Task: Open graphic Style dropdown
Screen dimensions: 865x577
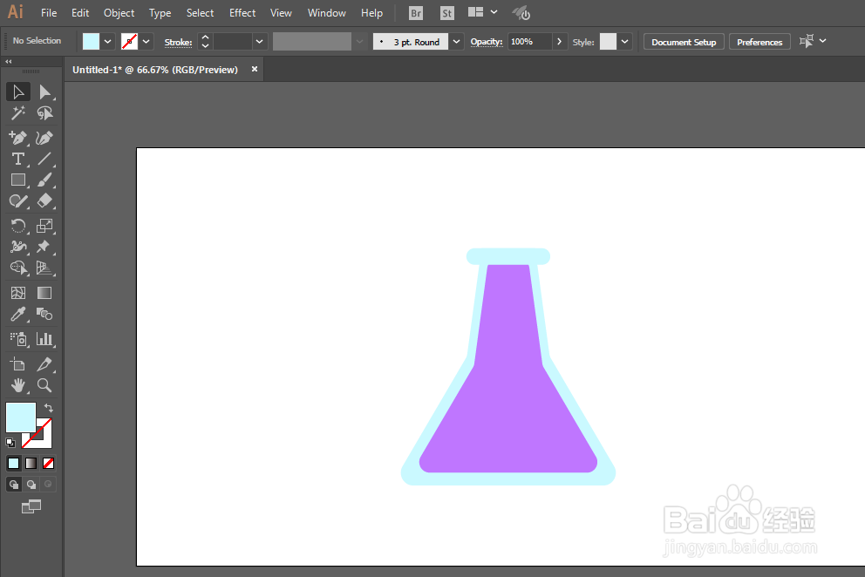Action: [624, 41]
